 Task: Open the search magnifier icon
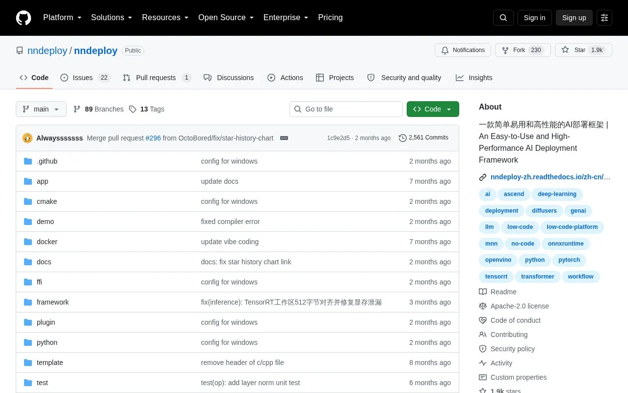(503, 18)
